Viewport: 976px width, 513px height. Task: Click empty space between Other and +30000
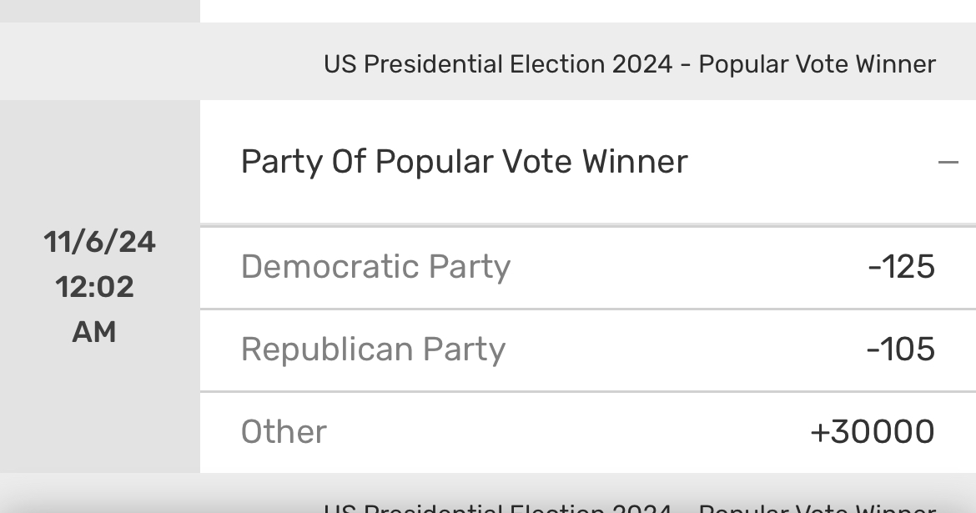coord(568,432)
